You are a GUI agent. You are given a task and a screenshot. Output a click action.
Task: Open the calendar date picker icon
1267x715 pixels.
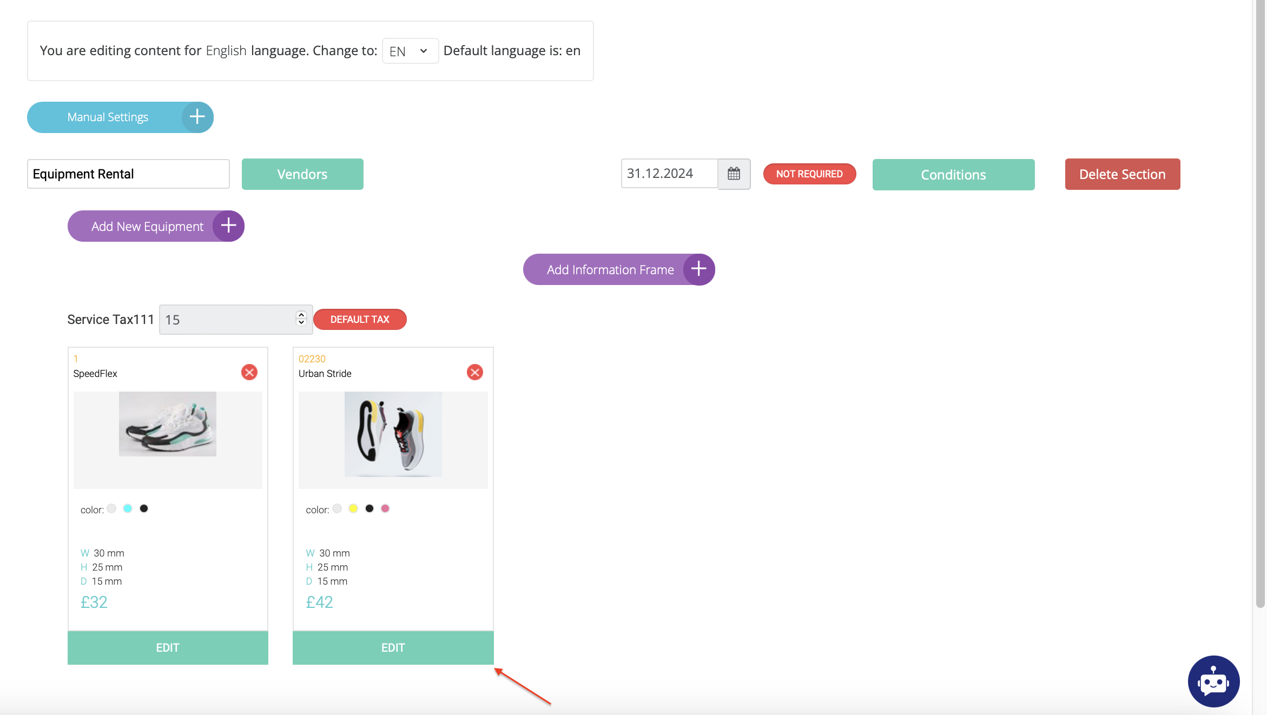tap(734, 174)
